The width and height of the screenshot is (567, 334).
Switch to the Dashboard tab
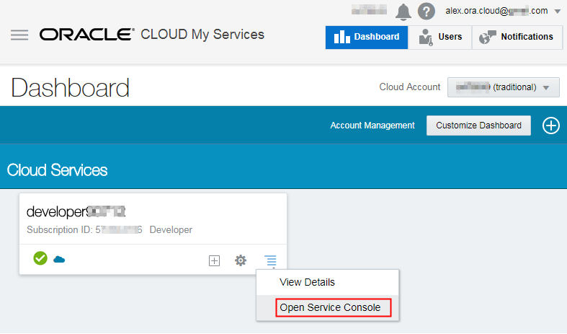367,37
